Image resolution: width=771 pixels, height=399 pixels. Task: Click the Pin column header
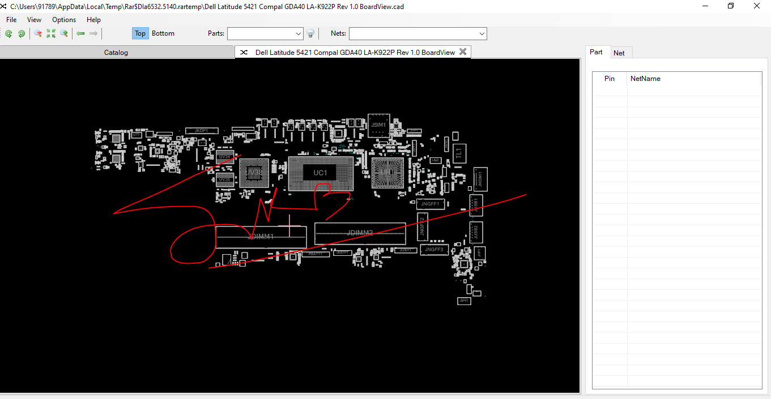(610, 79)
